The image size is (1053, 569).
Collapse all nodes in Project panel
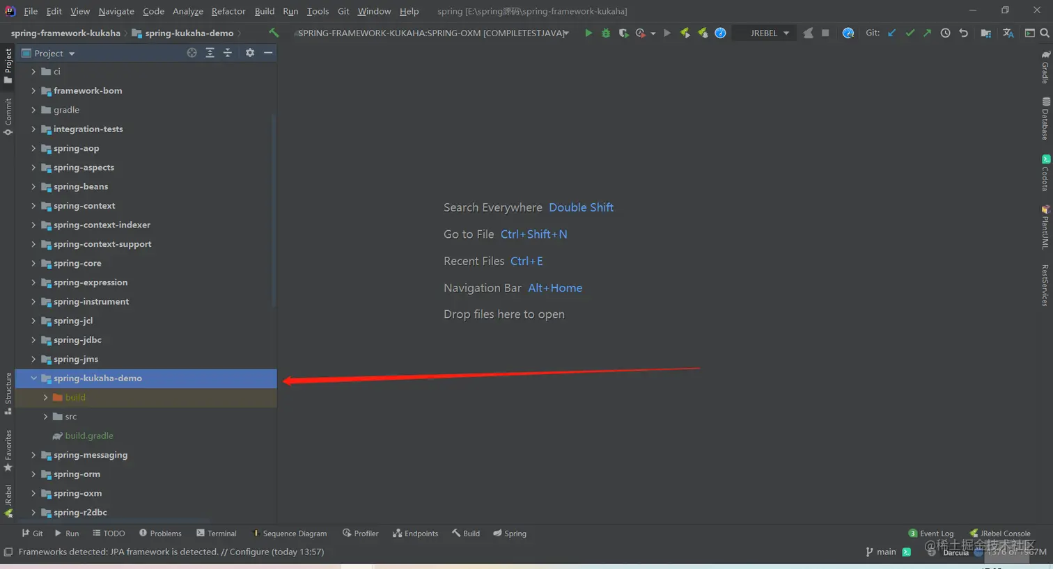[228, 53]
